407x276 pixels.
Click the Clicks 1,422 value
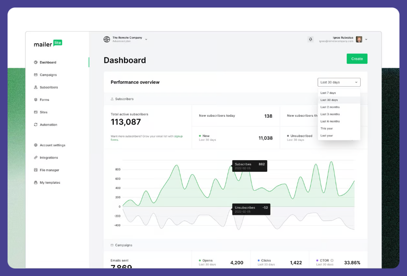(296, 262)
